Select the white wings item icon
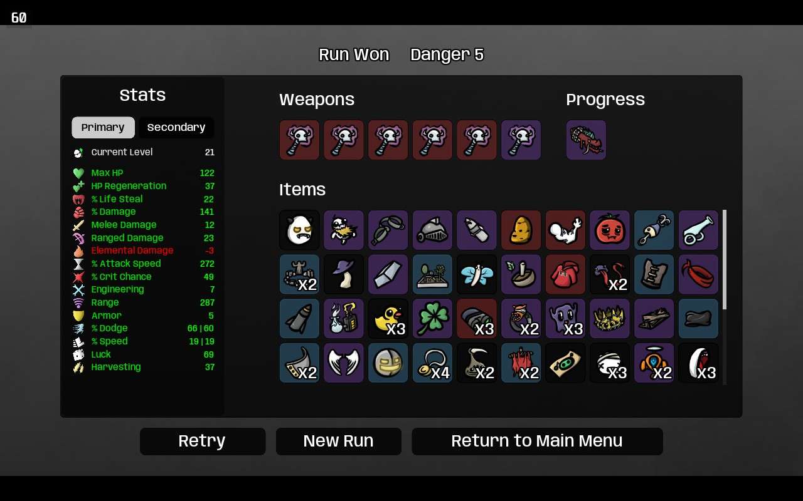803x501 pixels. click(x=344, y=363)
